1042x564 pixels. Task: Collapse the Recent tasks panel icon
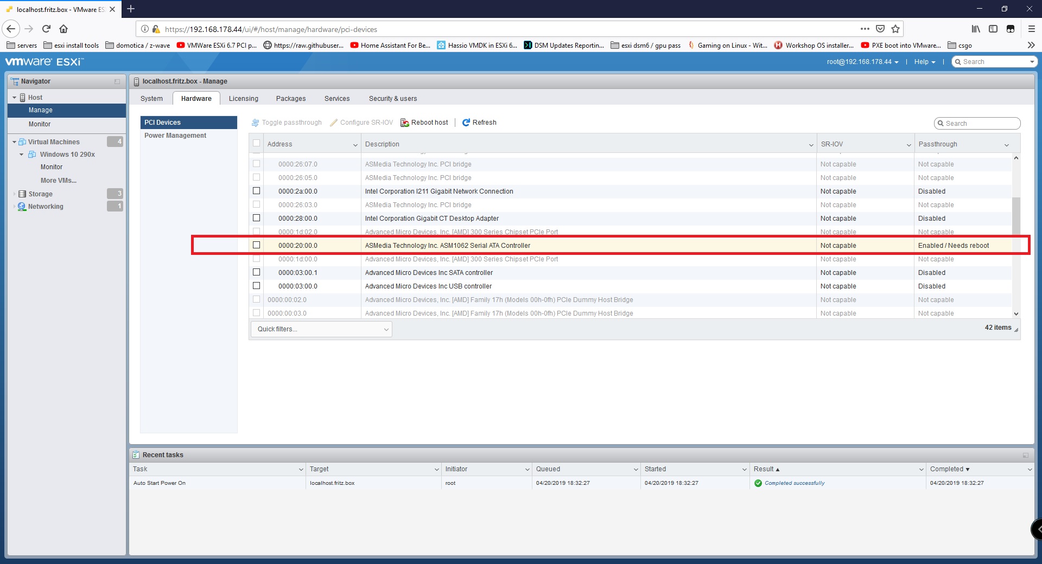(x=1026, y=455)
